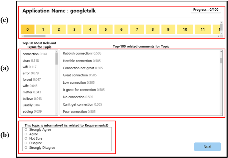Choose the Strongly Agree radio option
Viewport: 228px width, 158px height.
[x=26, y=129]
